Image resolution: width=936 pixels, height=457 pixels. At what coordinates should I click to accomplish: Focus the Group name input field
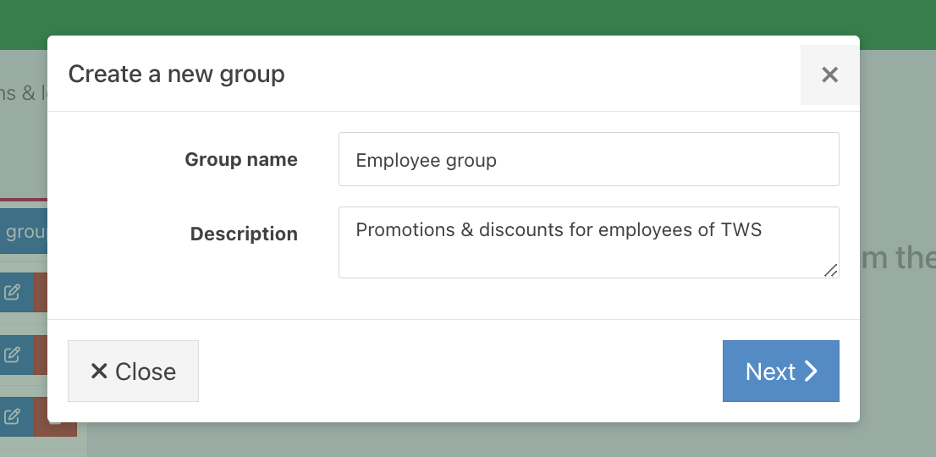(588, 159)
